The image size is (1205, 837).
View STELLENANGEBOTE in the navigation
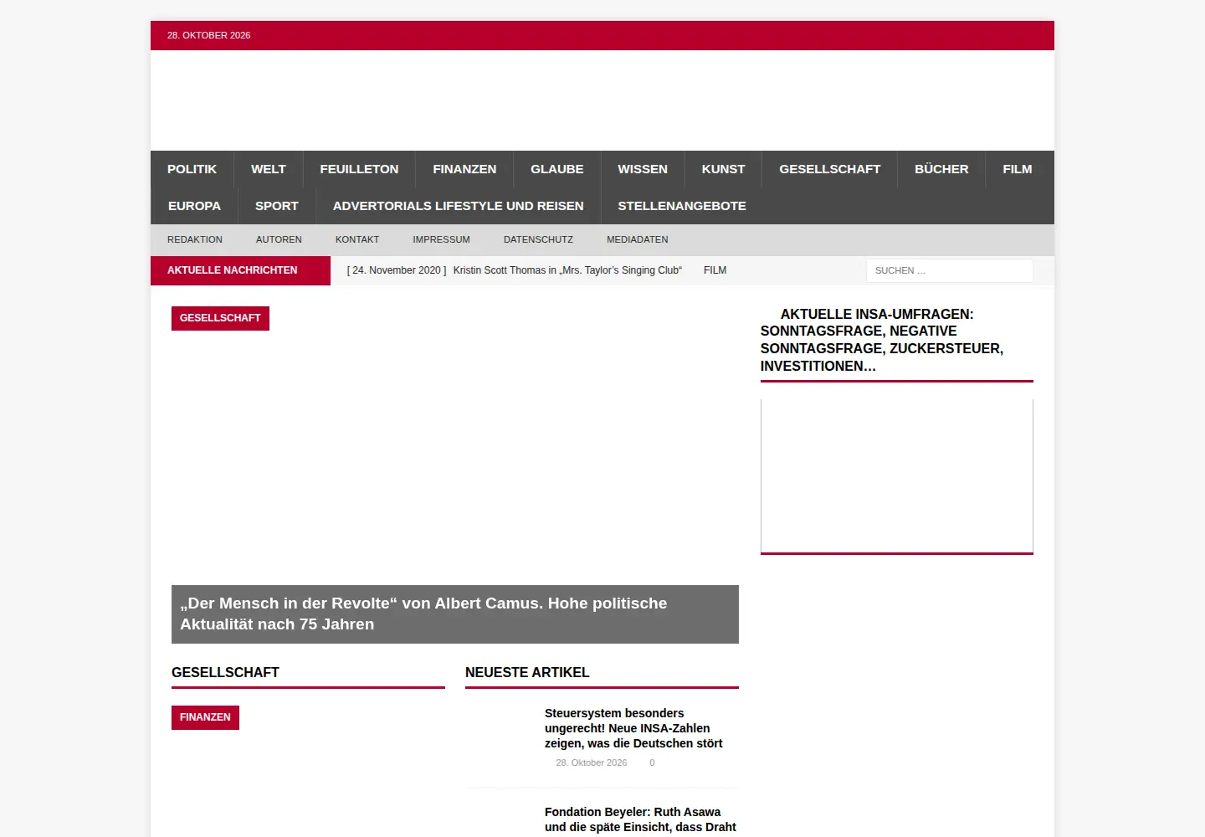(x=682, y=206)
